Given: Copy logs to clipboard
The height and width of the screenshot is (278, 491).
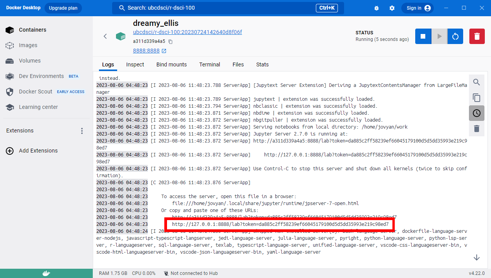Looking at the screenshot, I should (476, 98).
